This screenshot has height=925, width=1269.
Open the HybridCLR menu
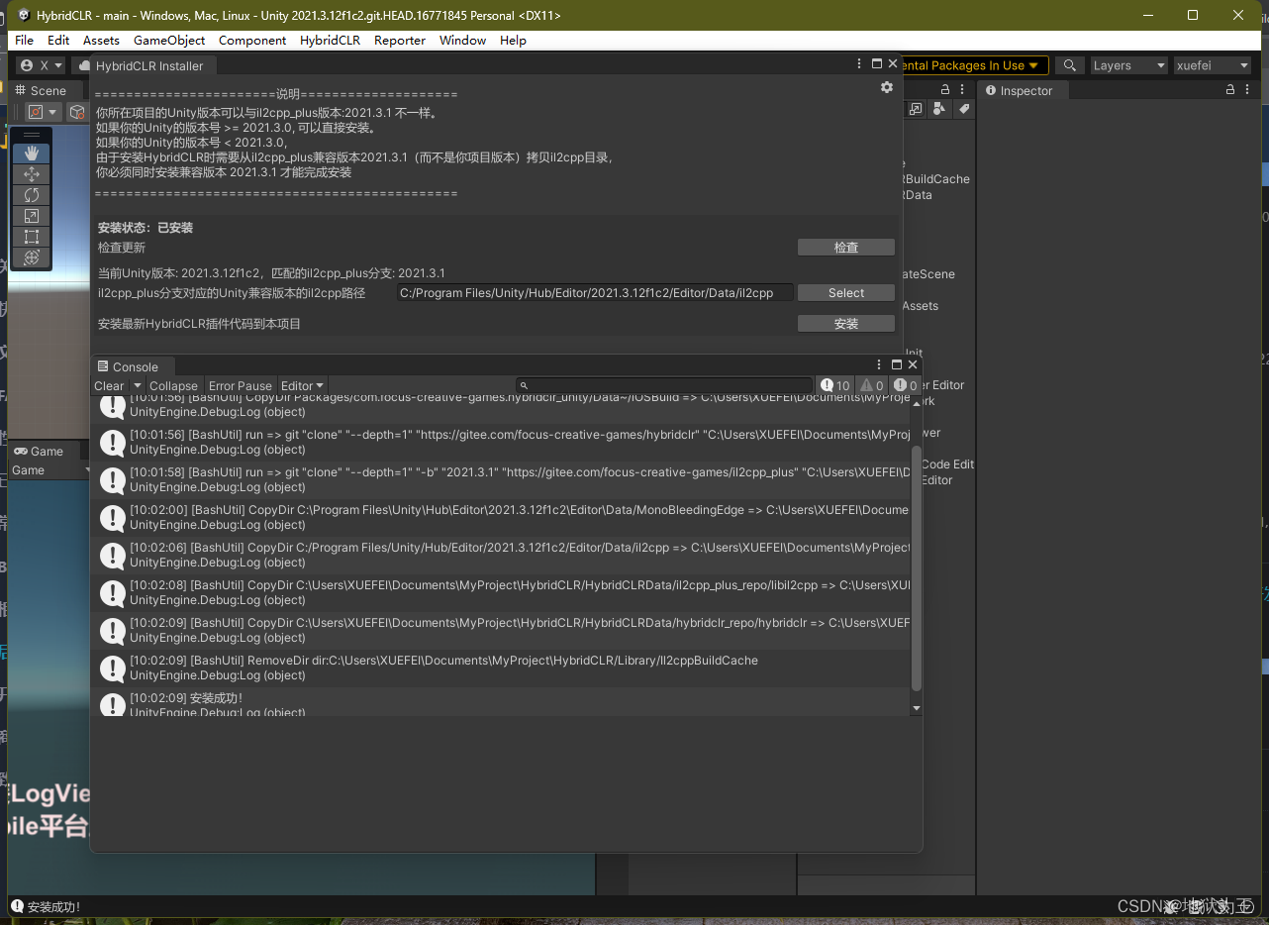coord(330,40)
